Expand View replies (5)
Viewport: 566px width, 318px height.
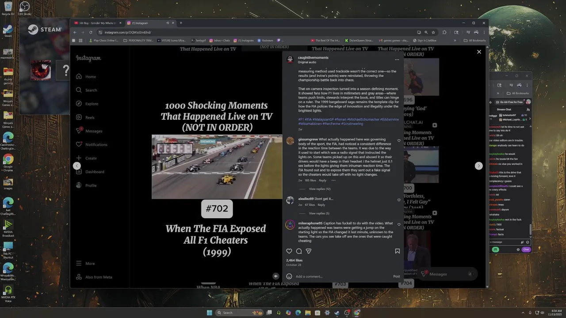coord(319,213)
